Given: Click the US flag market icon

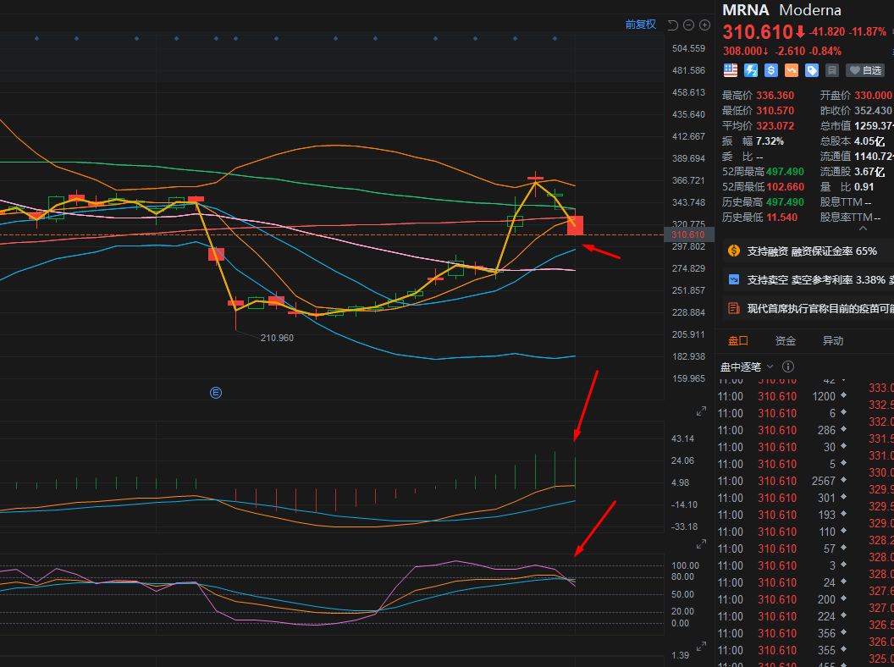Looking at the screenshot, I should [x=731, y=70].
